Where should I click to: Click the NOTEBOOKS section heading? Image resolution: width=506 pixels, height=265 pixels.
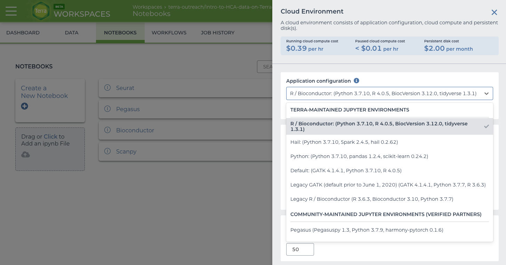click(34, 66)
